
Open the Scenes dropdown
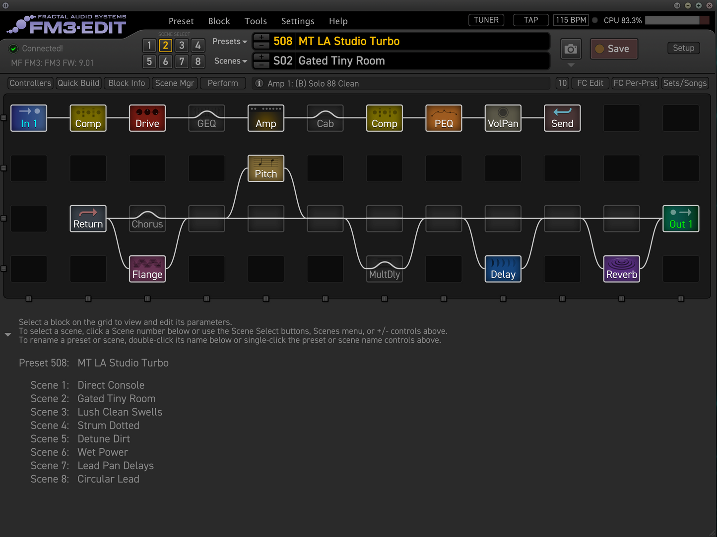coord(231,61)
